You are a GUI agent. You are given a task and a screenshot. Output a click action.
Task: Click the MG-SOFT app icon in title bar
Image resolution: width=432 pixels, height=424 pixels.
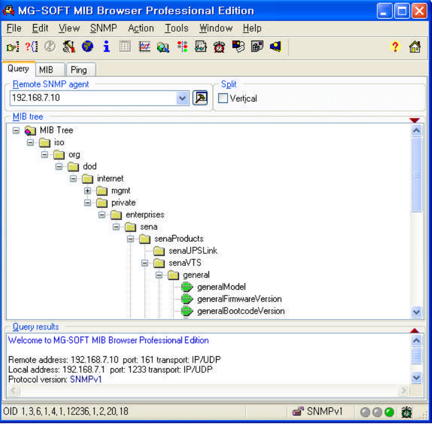pyautogui.click(x=9, y=11)
